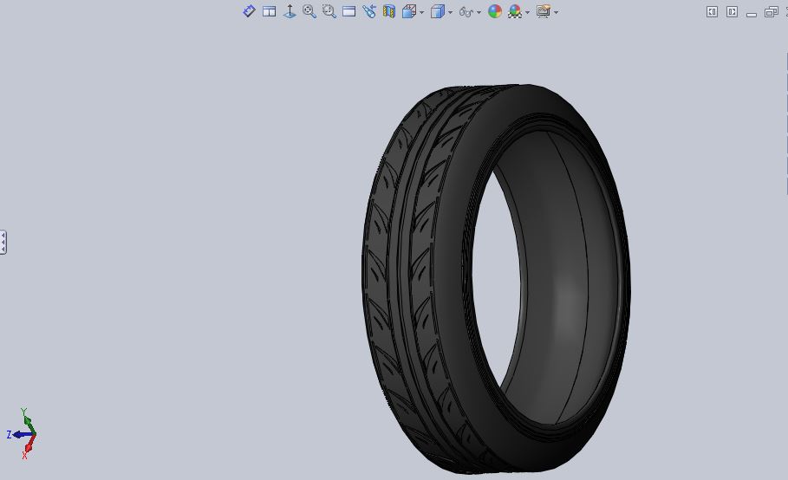Click Zoom to Fit magnifier icon
This screenshot has height=480, width=788.
[x=309, y=11]
